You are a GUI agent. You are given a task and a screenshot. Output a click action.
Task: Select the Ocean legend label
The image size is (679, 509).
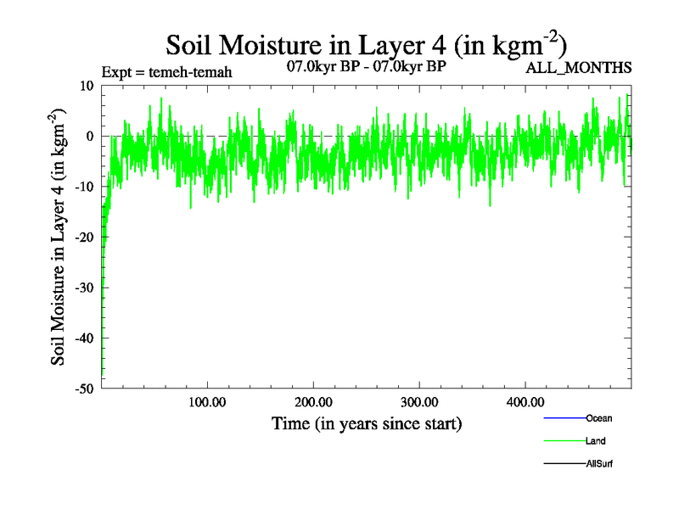pos(598,418)
